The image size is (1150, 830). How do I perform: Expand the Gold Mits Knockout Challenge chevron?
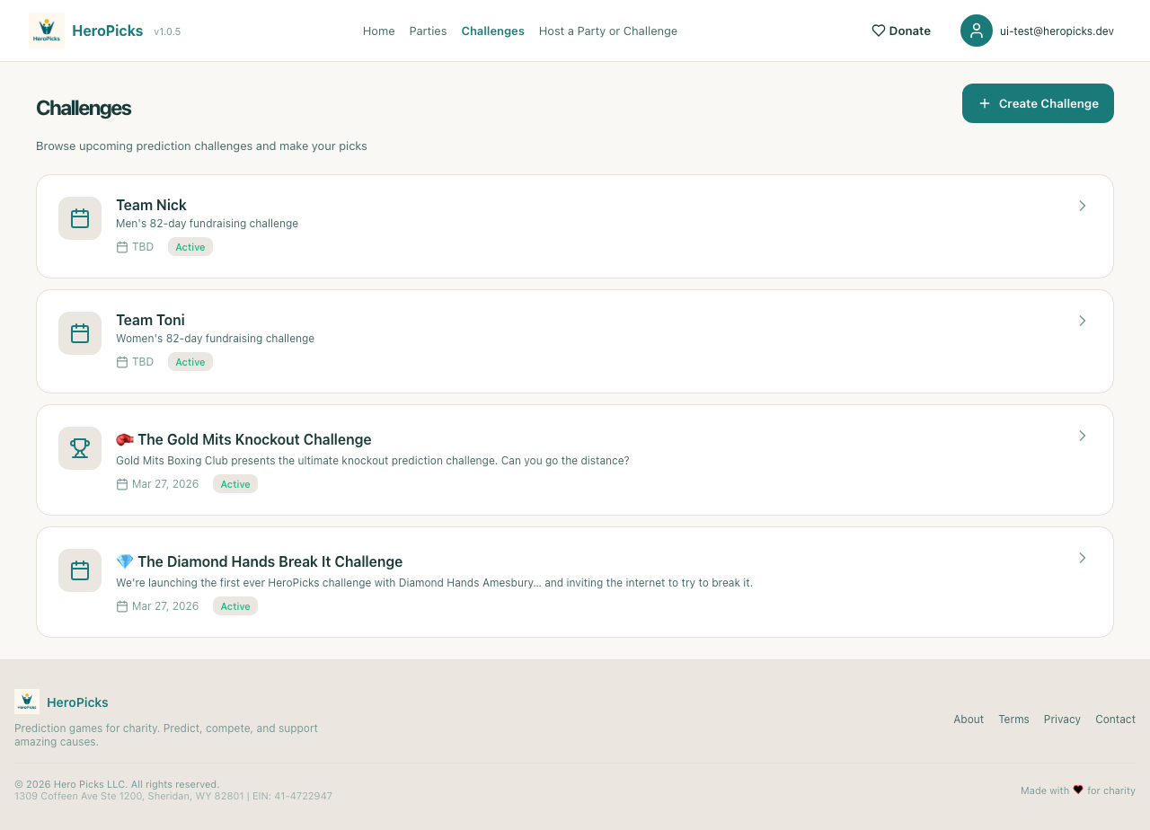[x=1082, y=436]
